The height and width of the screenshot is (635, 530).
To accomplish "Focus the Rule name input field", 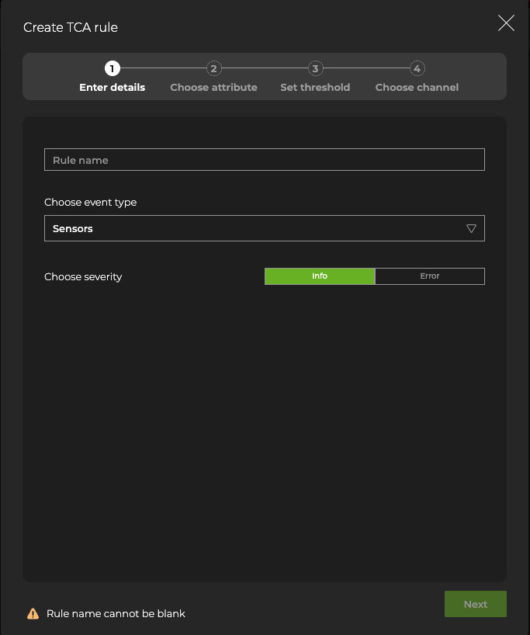I will [x=264, y=160].
